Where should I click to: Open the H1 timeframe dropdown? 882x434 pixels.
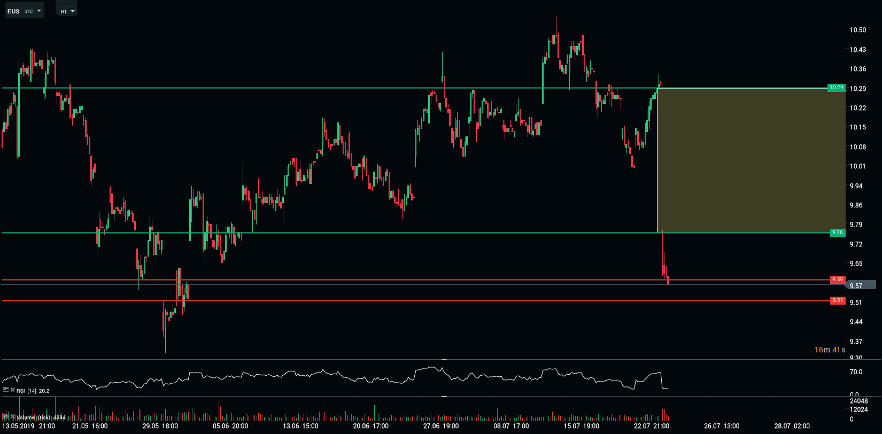pos(67,11)
